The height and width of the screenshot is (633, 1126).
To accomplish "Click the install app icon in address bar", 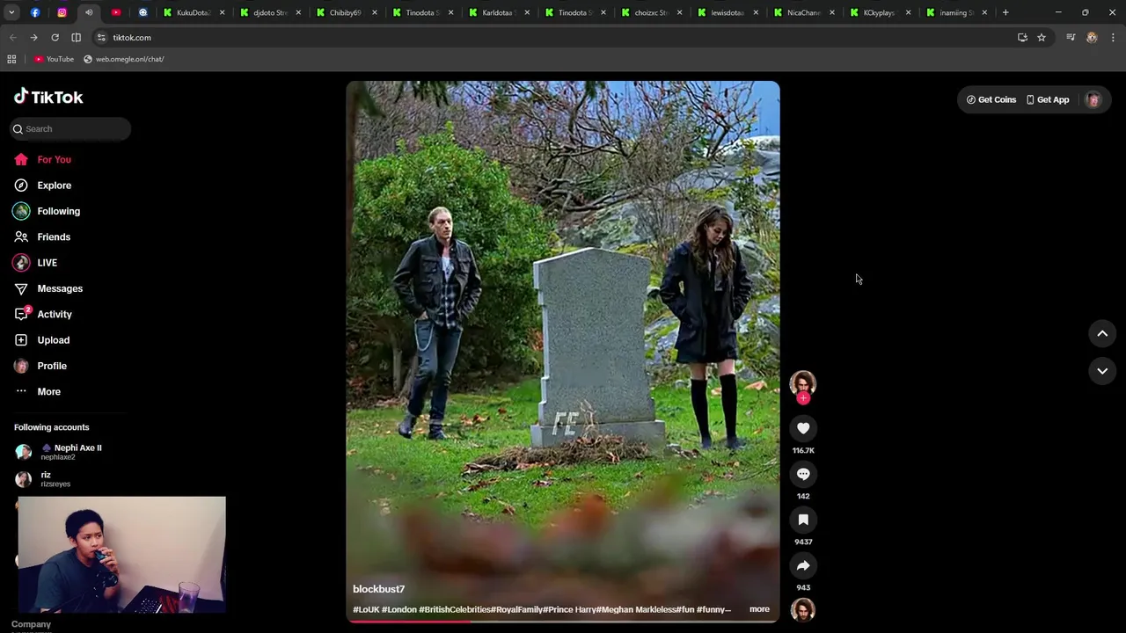I will [x=1022, y=38].
